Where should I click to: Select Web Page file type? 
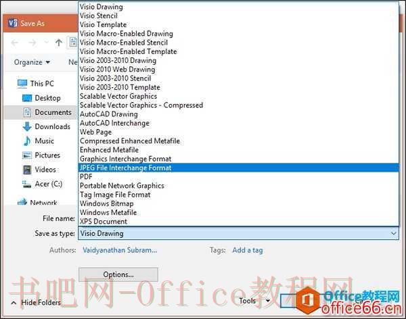[x=238, y=132]
